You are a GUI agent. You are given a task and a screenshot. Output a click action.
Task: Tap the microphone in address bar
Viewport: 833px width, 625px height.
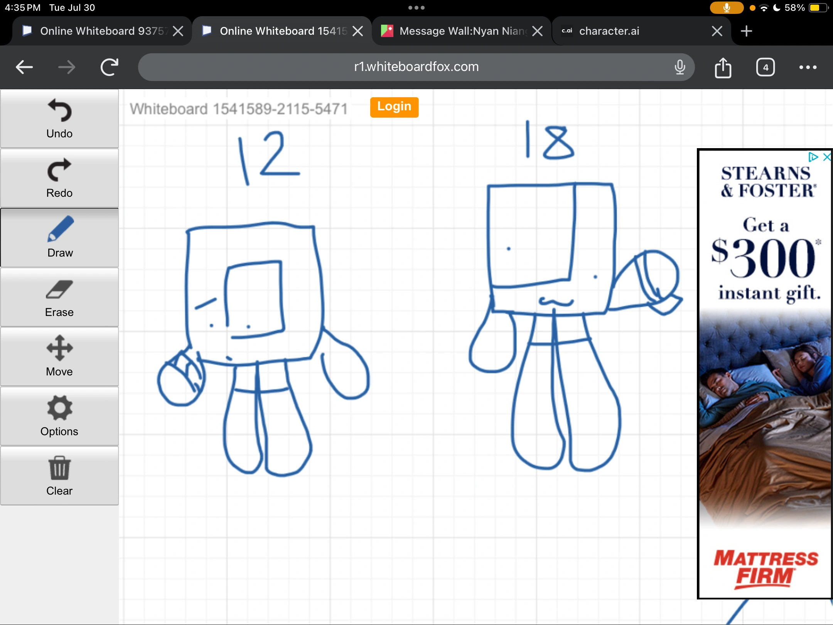[x=680, y=68]
